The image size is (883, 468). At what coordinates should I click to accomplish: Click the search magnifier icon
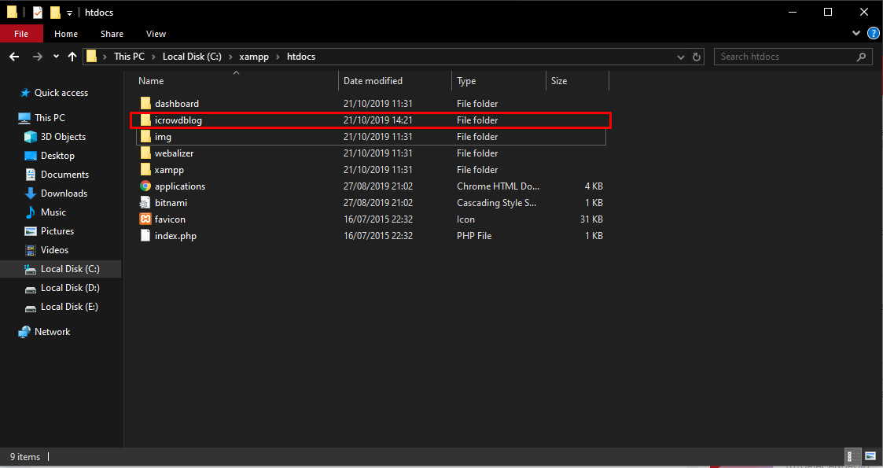860,57
